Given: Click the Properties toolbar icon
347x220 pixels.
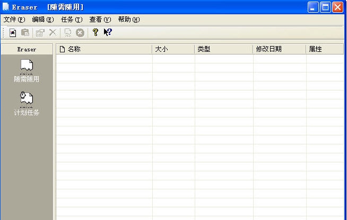Looking at the screenshot, I should click(x=40, y=33).
